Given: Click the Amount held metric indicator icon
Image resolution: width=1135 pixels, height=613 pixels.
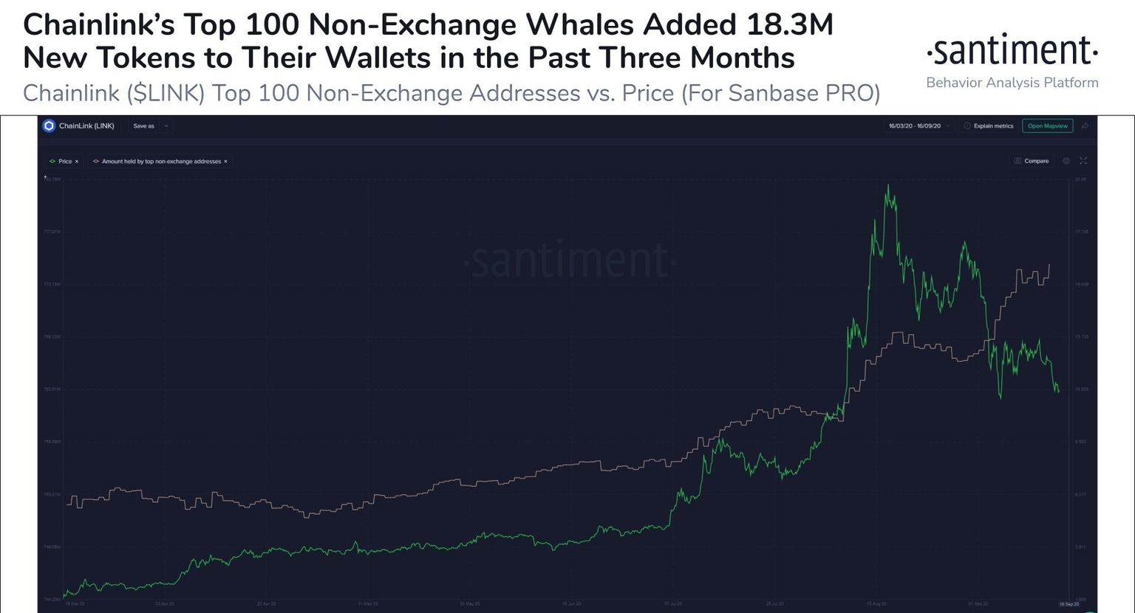Looking at the screenshot, I should (x=96, y=161).
